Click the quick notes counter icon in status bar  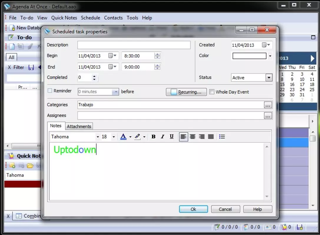coord(284,227)
